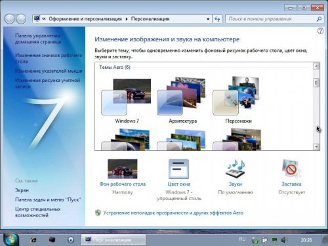Click the volume speaker tray icon
The image size is (328, 246).
click(x=283, y=240)
